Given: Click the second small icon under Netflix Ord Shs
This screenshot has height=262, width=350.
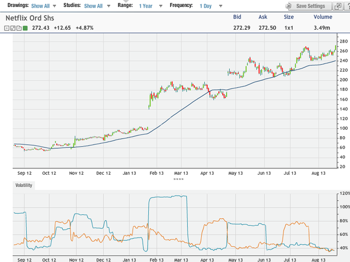Looking at the screenshot, I should tap(13, 29).
